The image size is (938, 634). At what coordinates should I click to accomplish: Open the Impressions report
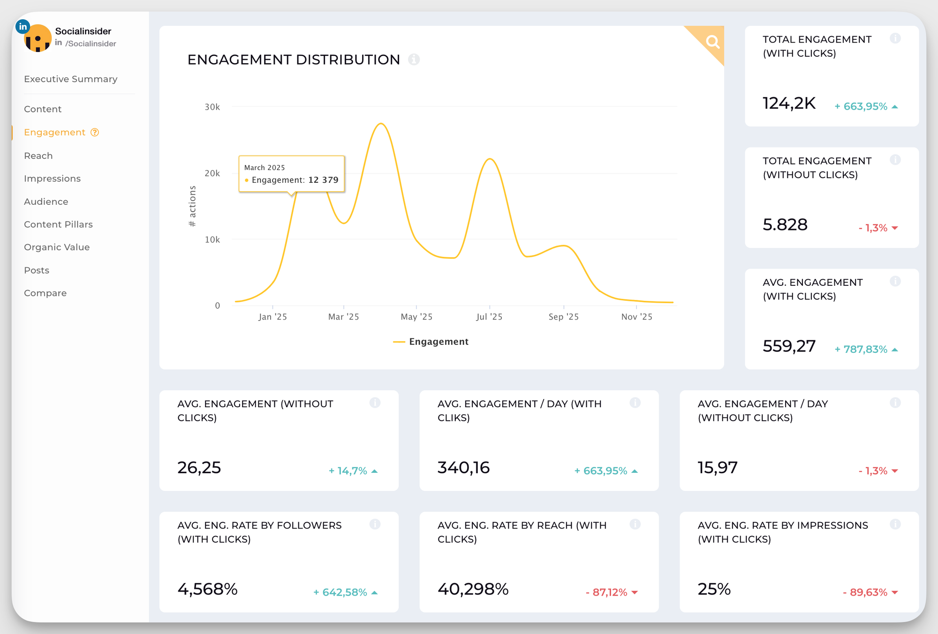click(x=52, y=178)
